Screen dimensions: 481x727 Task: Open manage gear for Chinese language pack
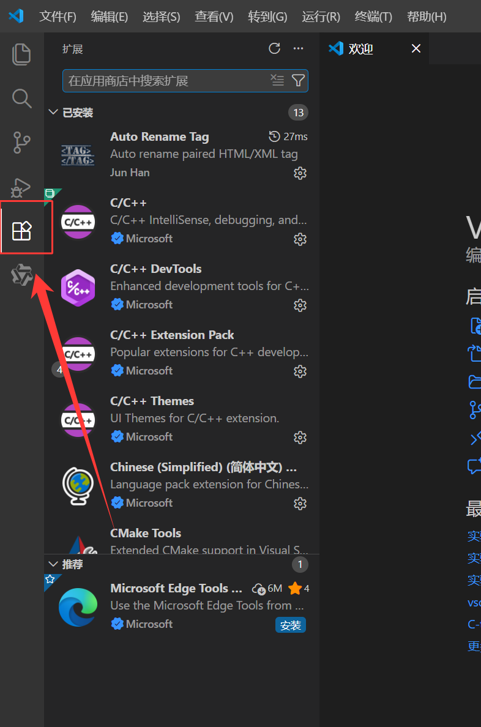300,504
